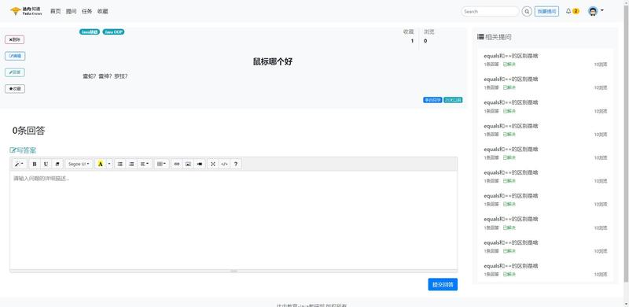Click inside the answer editor text area
The image size is (629, 307).
pos(234,220)
